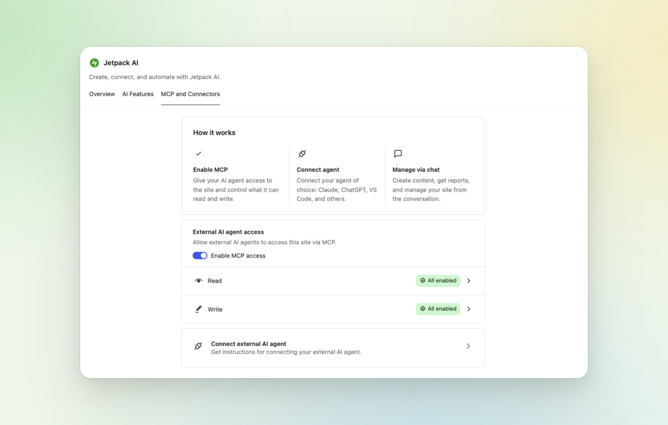Switch to the AI Features tab
The width and height of the screenshot is (668, 425).
pos(138,94)
